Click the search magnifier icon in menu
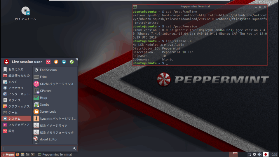Image resolution: width=279 pixels, height=157 pixels. [74, 148]
